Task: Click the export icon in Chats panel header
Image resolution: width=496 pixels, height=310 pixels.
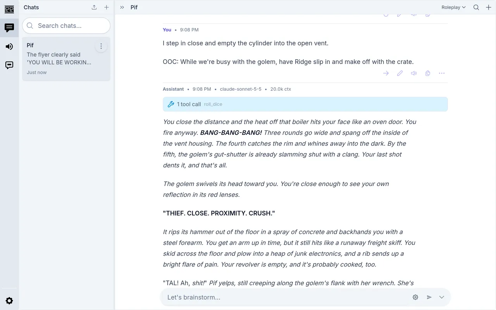Action: click(x=94, y=7)
